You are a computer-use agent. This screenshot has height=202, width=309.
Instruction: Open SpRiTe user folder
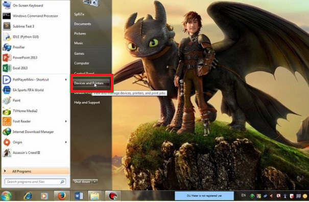click(79, 14)
